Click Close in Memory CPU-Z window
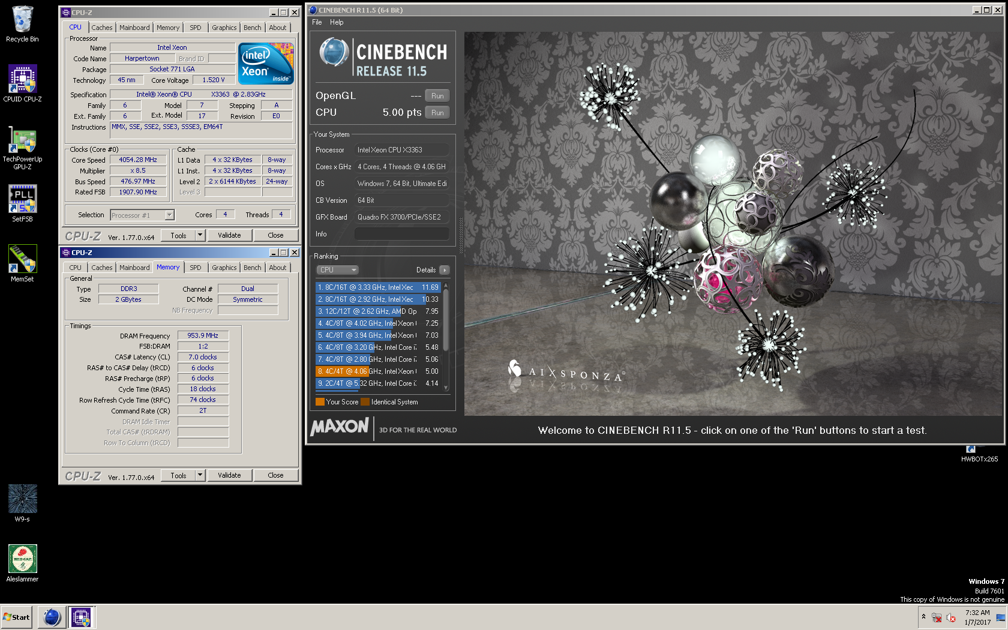 click(x=275, y=475)
